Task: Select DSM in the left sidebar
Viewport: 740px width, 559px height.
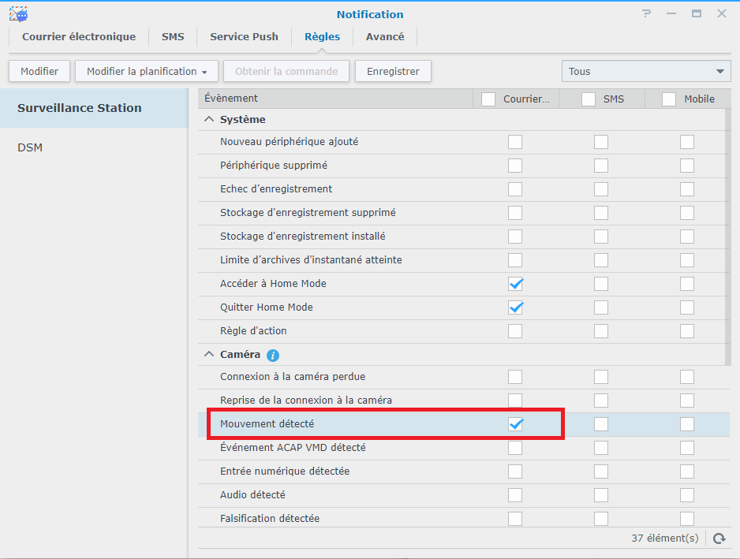Action: [x=30, y=147]
